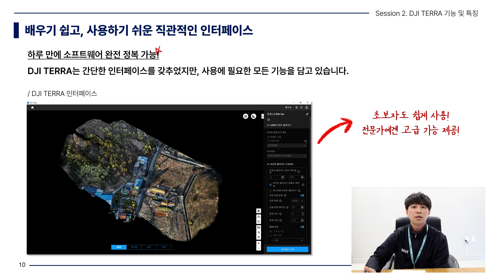Click the 반복 거리 field showing 0.5
Screen dimensions: 488x275
tap(298, 221)
